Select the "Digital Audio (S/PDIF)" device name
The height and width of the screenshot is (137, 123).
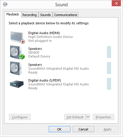pyautogui.click(x=45, y=80)
